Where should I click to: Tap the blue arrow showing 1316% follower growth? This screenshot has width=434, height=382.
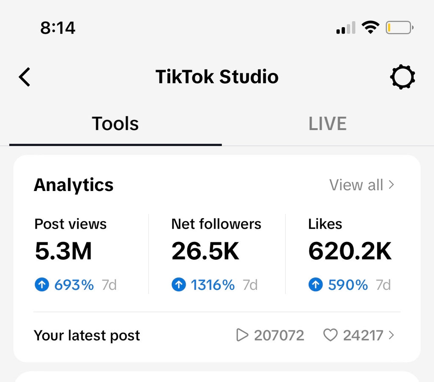coord(179,285)
